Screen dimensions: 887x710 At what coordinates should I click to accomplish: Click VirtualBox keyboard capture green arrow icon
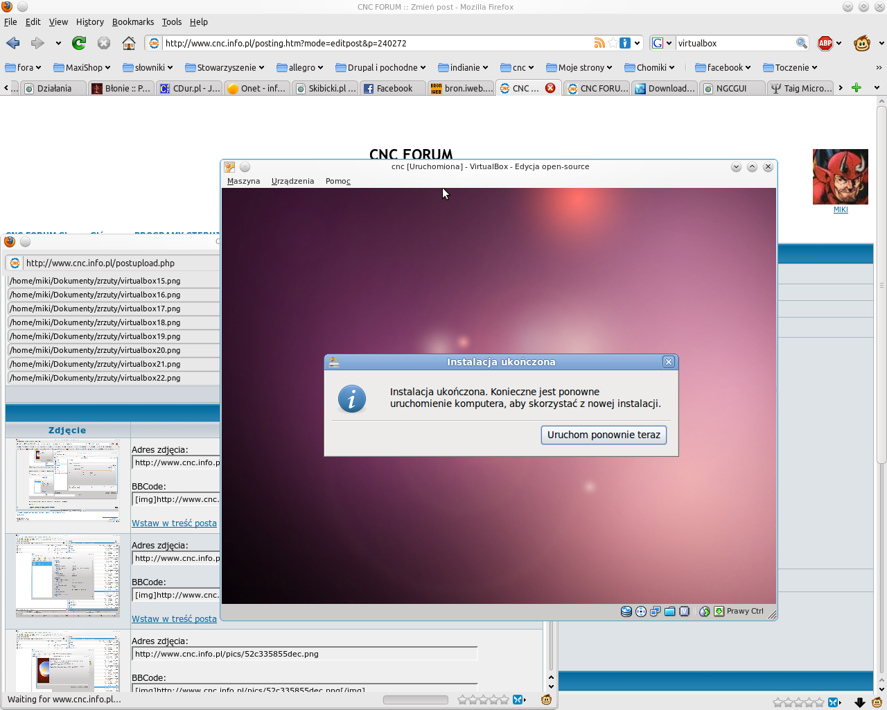(719, 612)
